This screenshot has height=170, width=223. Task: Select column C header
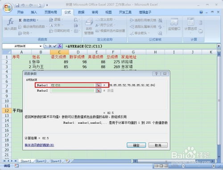(59, 52)
